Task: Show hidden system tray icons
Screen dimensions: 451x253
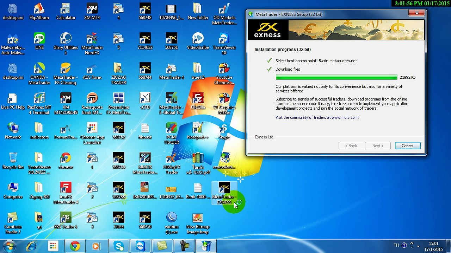Action: tap(418, 246)
